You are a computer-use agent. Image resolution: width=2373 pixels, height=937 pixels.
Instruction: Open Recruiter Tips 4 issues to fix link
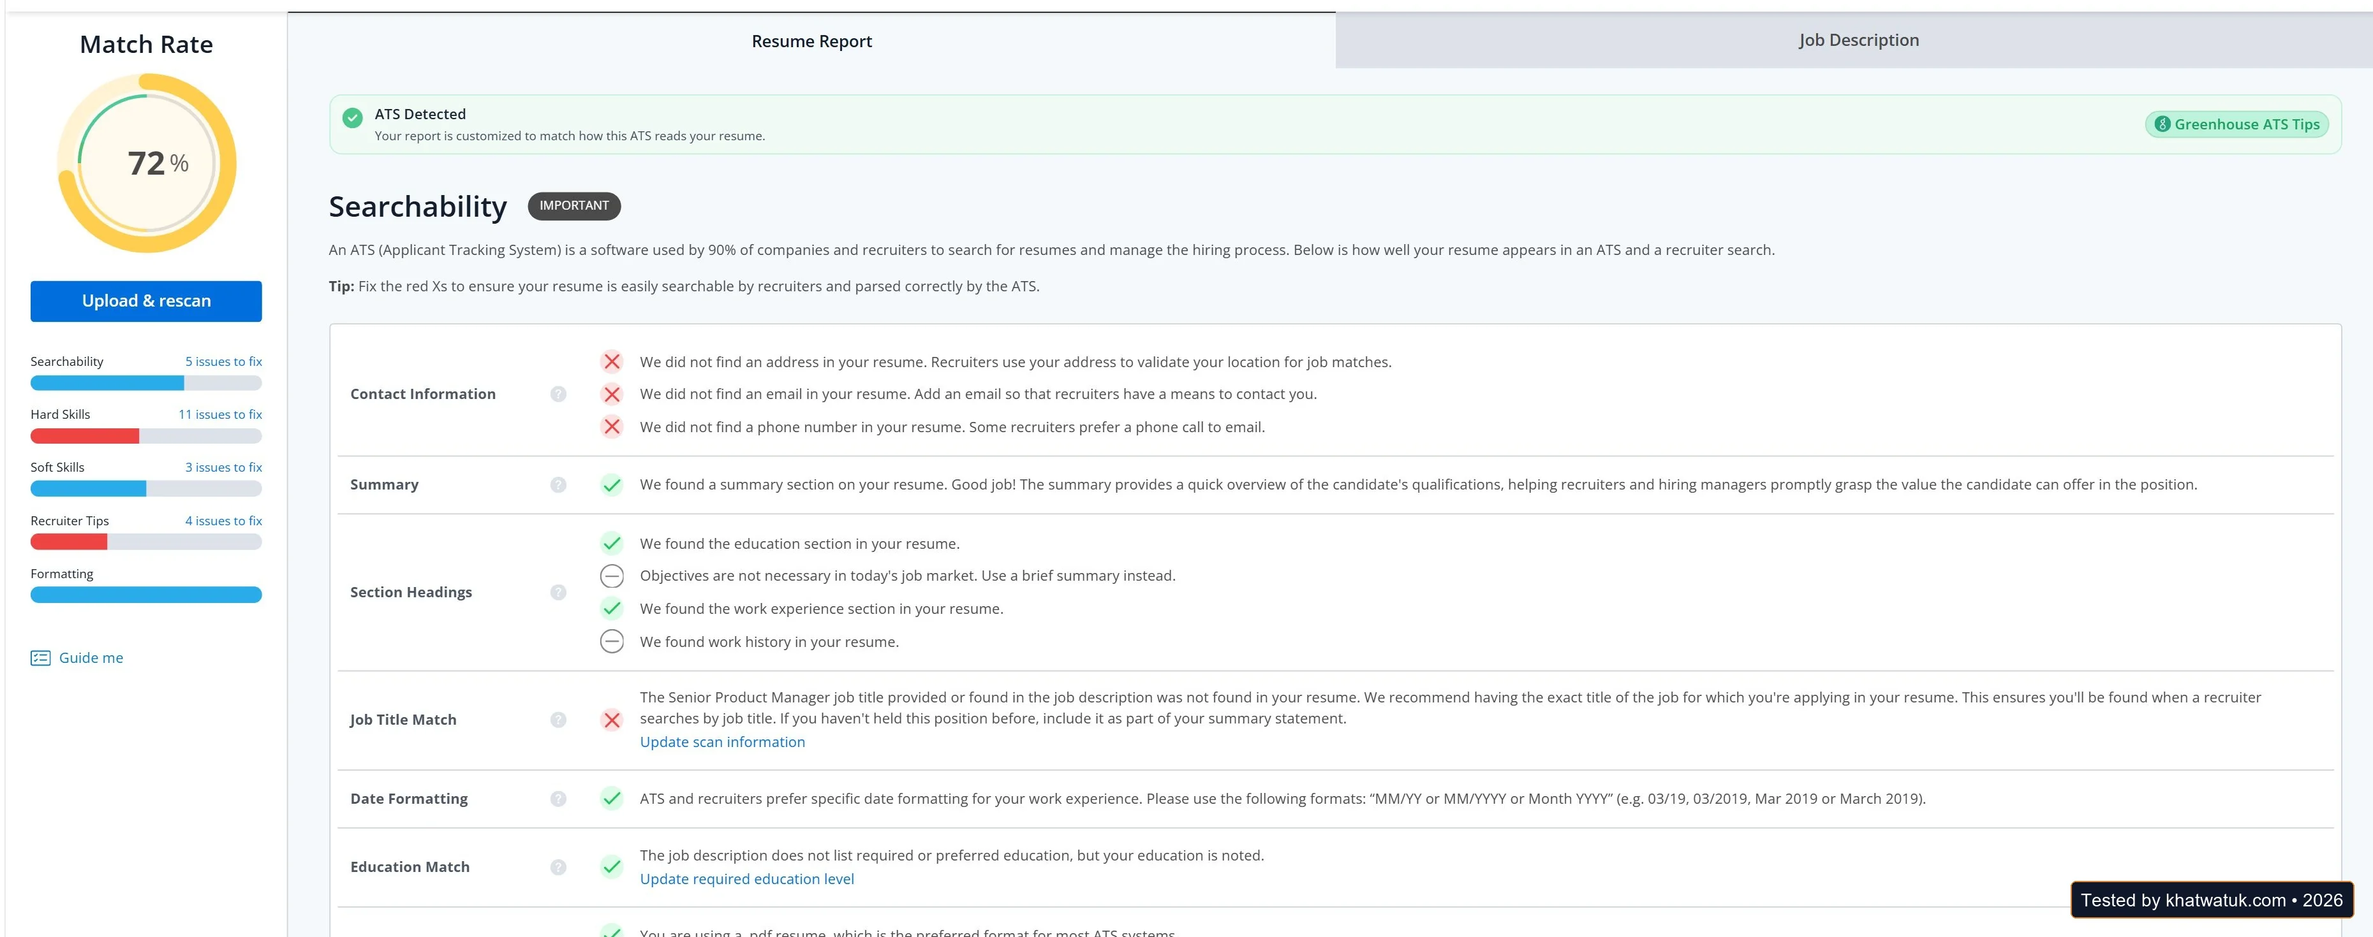click(x=224, y=521)
